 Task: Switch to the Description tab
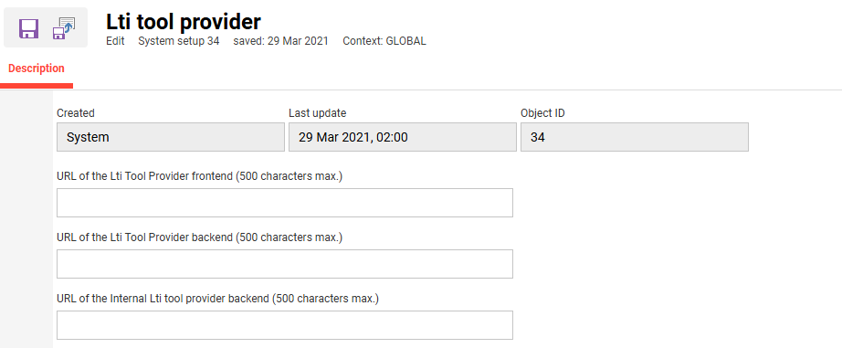[x=37, y=69]
